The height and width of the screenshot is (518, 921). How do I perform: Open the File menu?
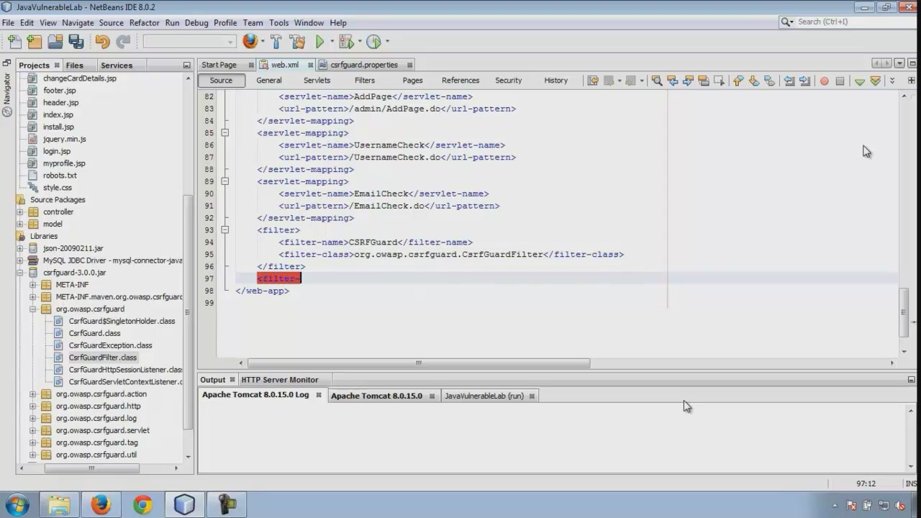point(8,23)
